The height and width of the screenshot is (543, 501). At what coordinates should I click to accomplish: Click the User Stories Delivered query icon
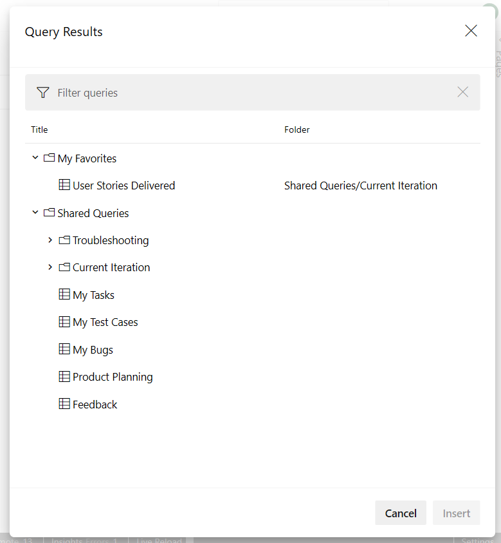pyautogui.click(x=64, y=186)
